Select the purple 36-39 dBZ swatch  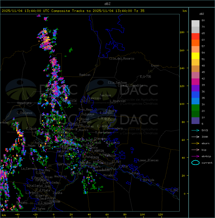coord(195,88)
